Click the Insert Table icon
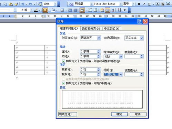Screen dimensions: 172x129 [62, 10]
